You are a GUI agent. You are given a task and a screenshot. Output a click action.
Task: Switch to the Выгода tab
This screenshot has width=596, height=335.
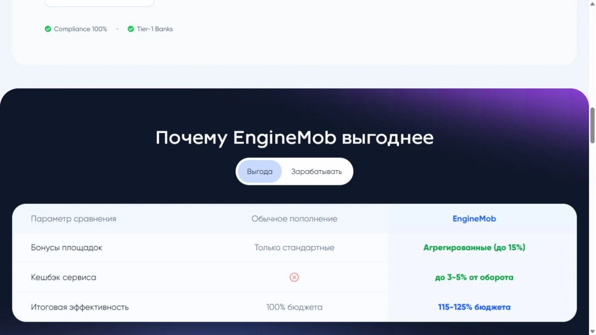pos(260,172)
